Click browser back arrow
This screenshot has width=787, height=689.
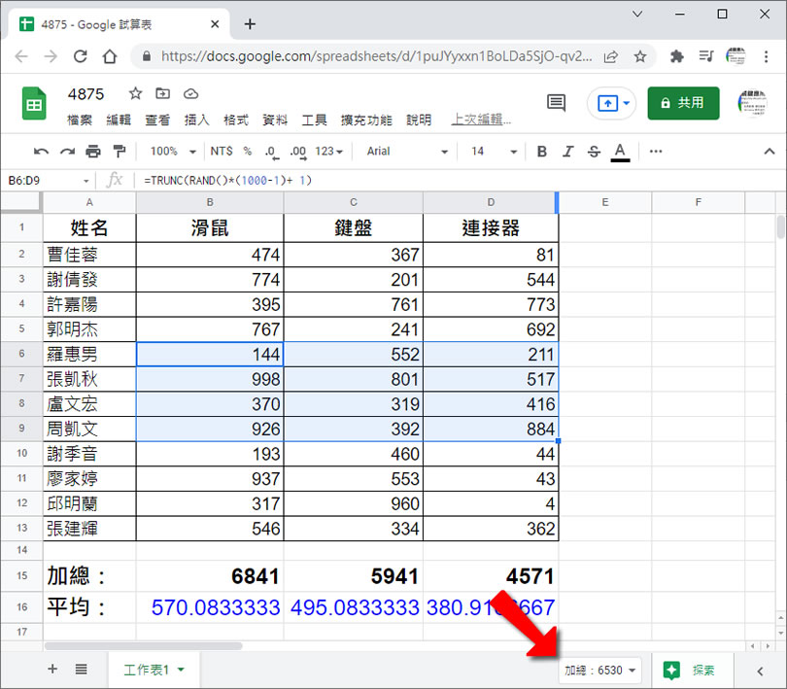[21, 56]
